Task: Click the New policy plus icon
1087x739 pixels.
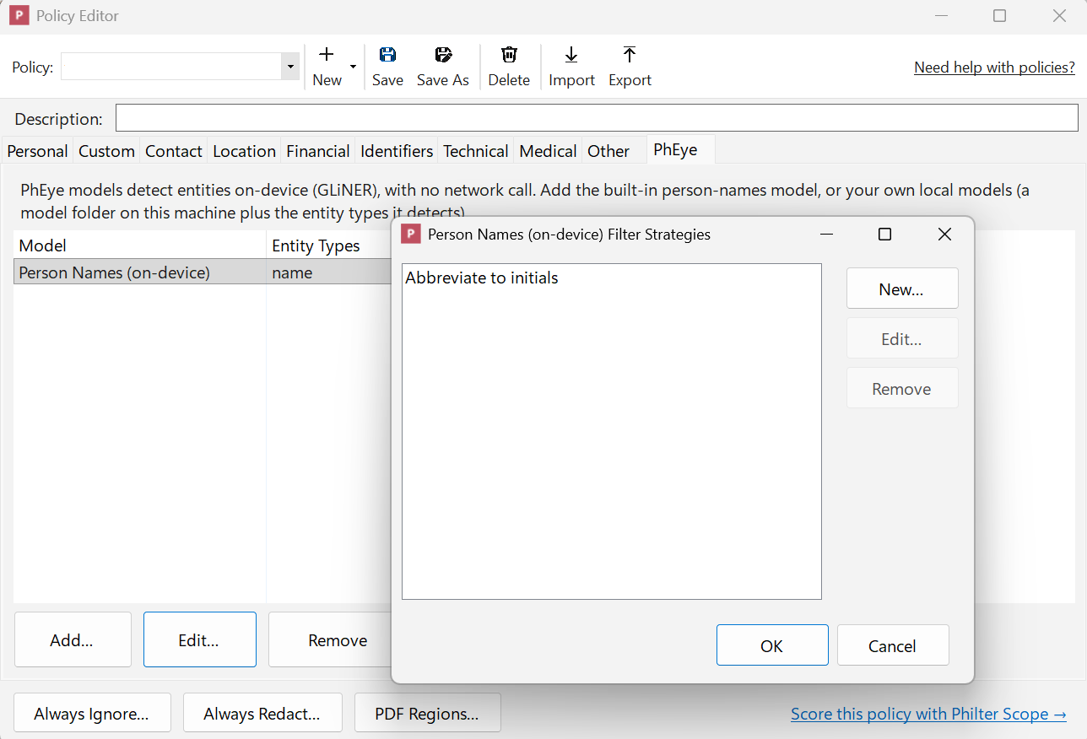Action: pyautogui.click(x=327, y=55)
